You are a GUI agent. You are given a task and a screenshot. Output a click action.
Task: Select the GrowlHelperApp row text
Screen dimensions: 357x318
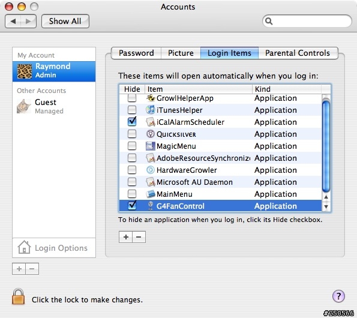click(x=185, y=98)
